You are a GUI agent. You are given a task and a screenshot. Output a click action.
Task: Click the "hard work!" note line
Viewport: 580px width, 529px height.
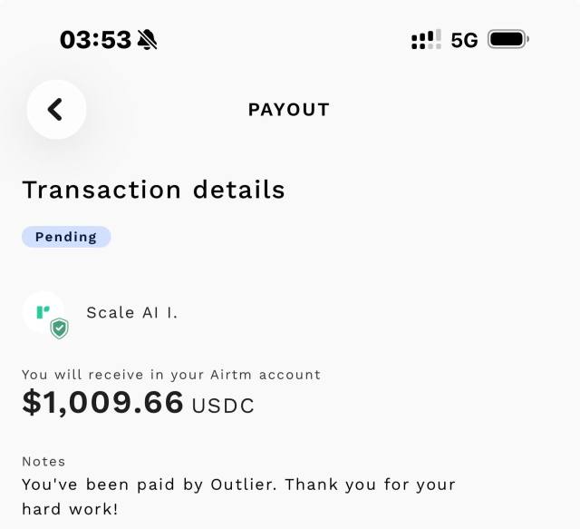[x=70, y=508]
